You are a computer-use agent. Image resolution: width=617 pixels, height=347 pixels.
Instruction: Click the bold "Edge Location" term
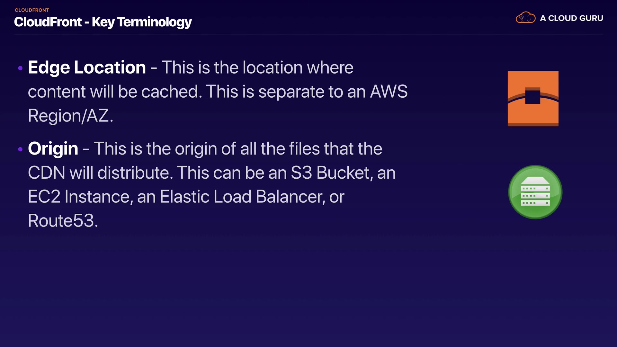(x=87, y=67)
